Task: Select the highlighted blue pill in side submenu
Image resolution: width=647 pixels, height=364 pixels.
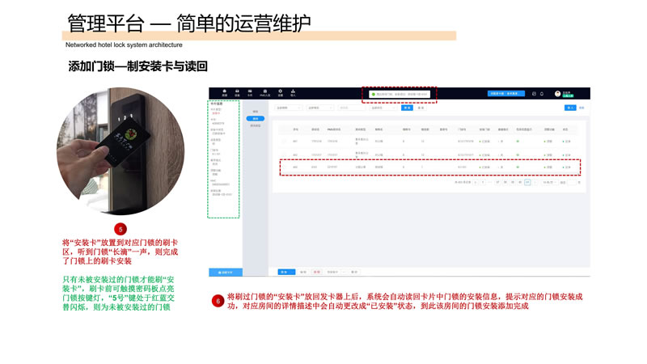Action: click(x=256, y=118)
